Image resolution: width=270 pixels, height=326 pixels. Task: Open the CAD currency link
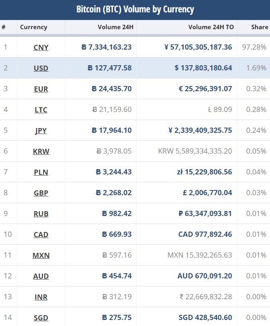click(41, 234)
